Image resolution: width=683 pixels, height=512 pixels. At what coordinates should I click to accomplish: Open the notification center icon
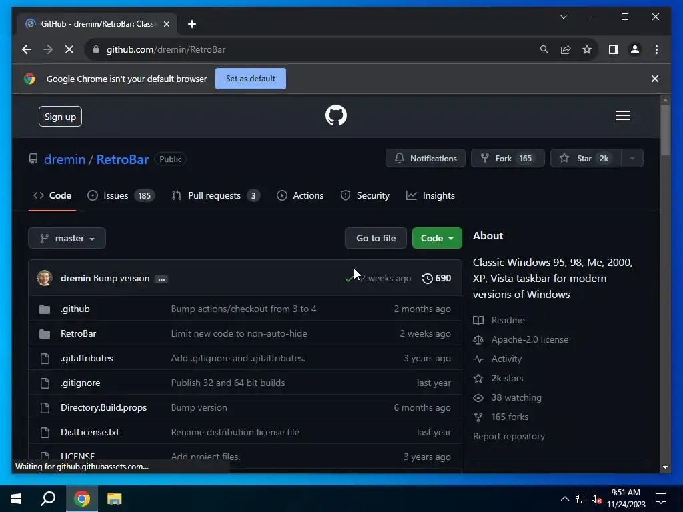[x=661, y=499]
